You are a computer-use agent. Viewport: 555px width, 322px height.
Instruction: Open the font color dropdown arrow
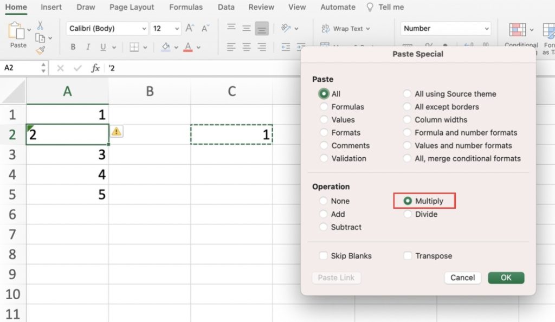[x=198, y=47]
